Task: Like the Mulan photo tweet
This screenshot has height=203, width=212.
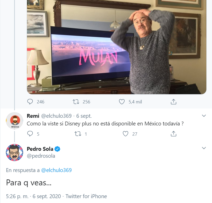Action: [x=122, y=102]
